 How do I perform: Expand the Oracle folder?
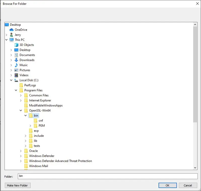point(21,151)
